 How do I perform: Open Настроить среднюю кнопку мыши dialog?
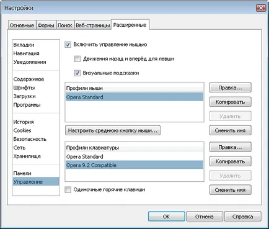click(113, 130)
